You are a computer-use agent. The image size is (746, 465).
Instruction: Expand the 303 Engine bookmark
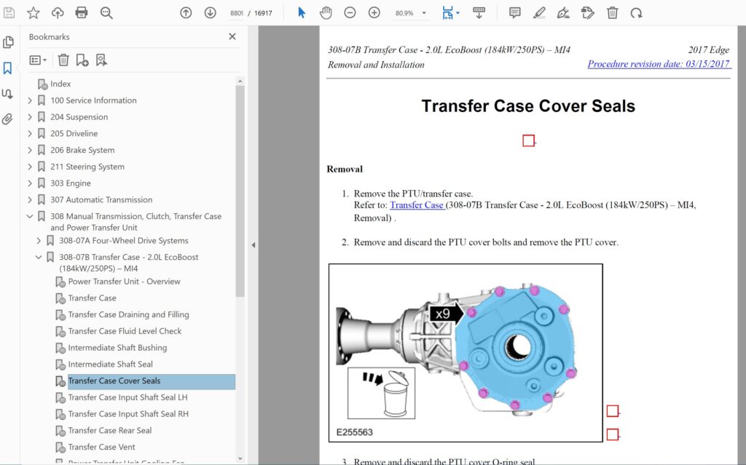click(30, 183)
